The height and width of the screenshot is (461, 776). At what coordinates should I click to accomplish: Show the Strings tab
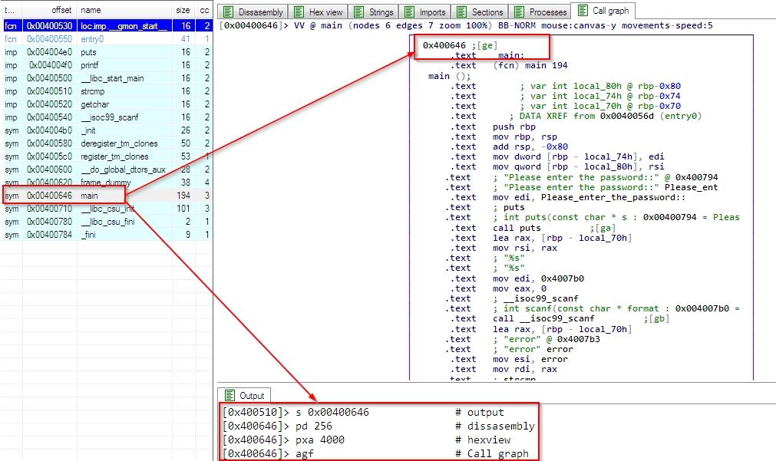(374, 12)
